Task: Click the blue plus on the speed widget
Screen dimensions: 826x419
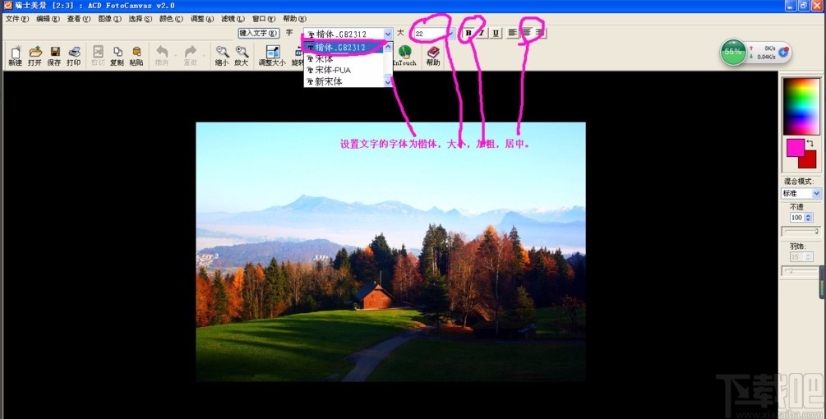Action: tap(783, 52)
